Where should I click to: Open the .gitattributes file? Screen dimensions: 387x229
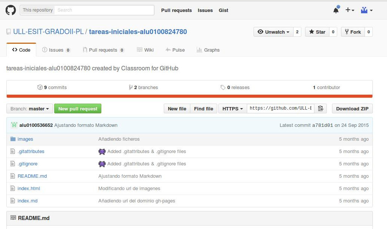31,152
